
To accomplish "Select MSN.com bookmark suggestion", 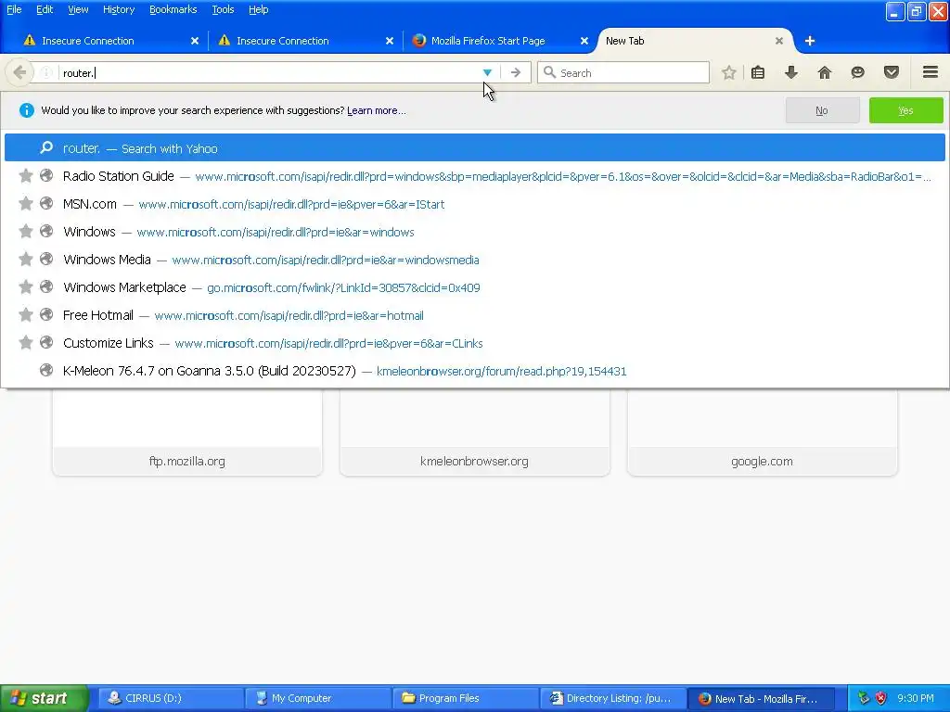I will pos(474,204).
